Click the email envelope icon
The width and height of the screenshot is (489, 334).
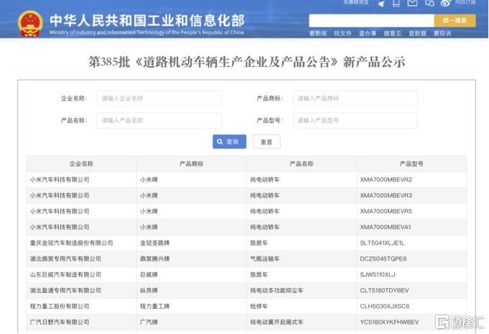pos(412,4)
